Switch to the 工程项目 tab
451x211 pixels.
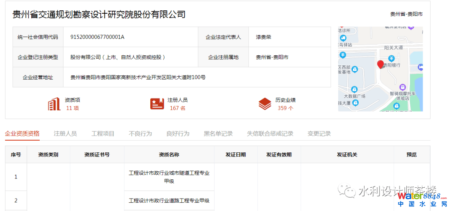103,134
